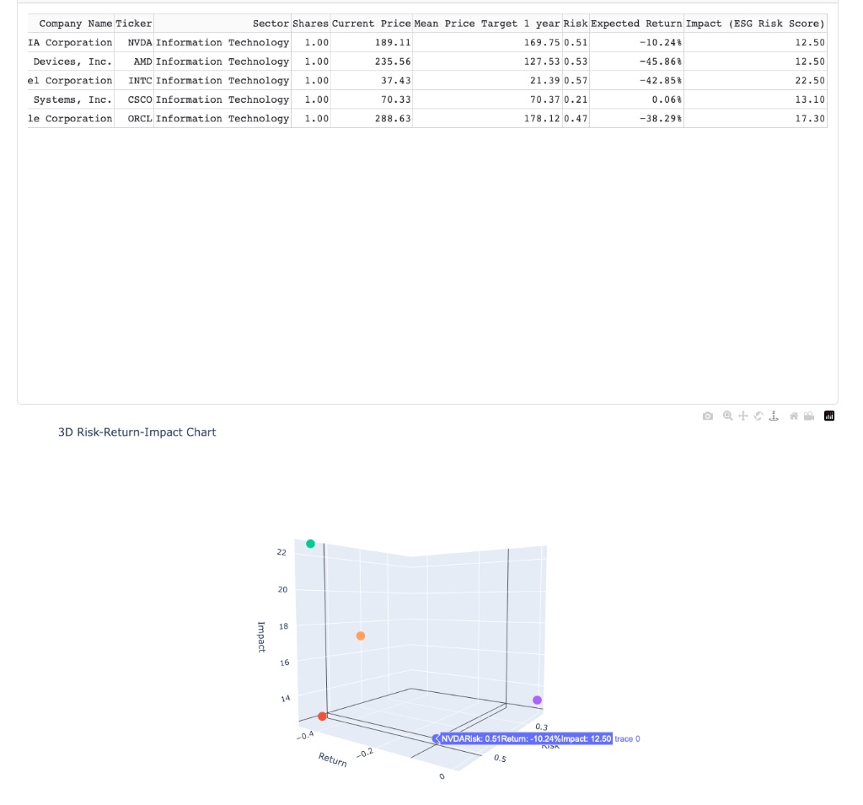
Task: Click the red data point near the origin
Action: point(323,716)
